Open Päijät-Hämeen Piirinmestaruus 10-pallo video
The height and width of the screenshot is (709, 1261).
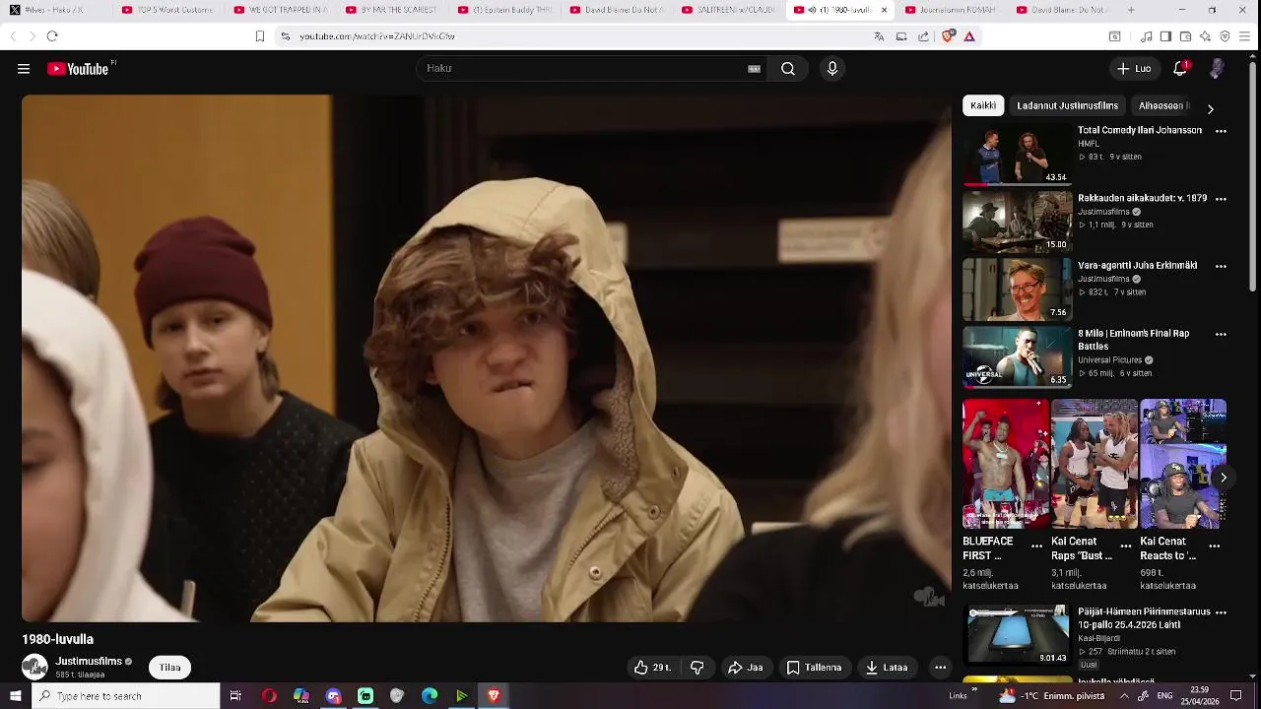point(1018,635)
